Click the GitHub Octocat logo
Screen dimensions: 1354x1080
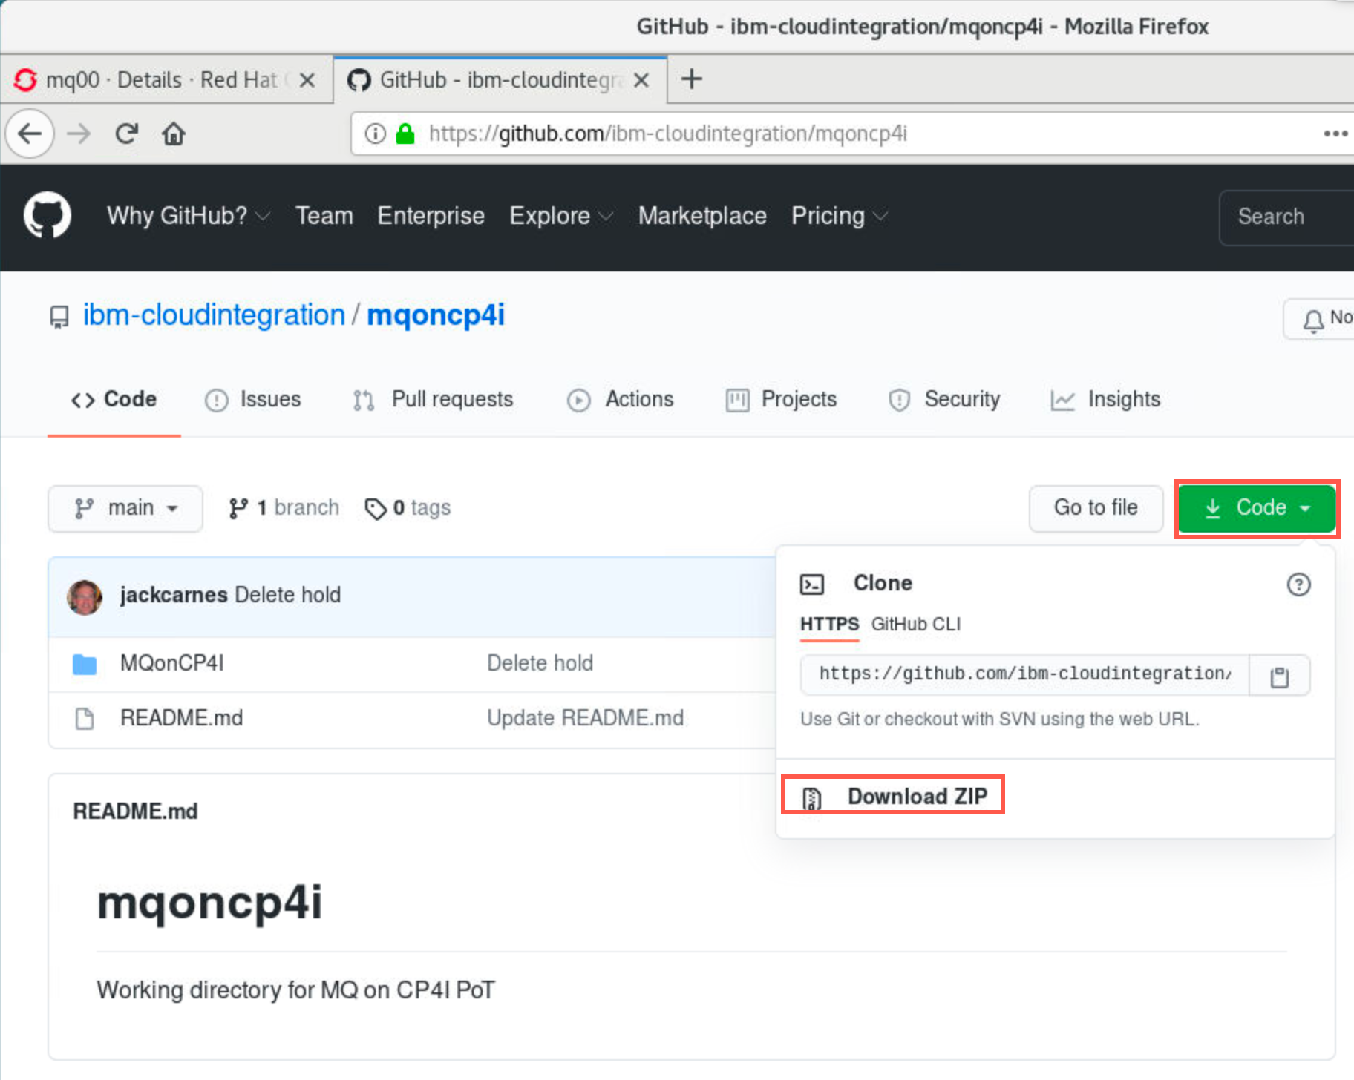[48, 216]
